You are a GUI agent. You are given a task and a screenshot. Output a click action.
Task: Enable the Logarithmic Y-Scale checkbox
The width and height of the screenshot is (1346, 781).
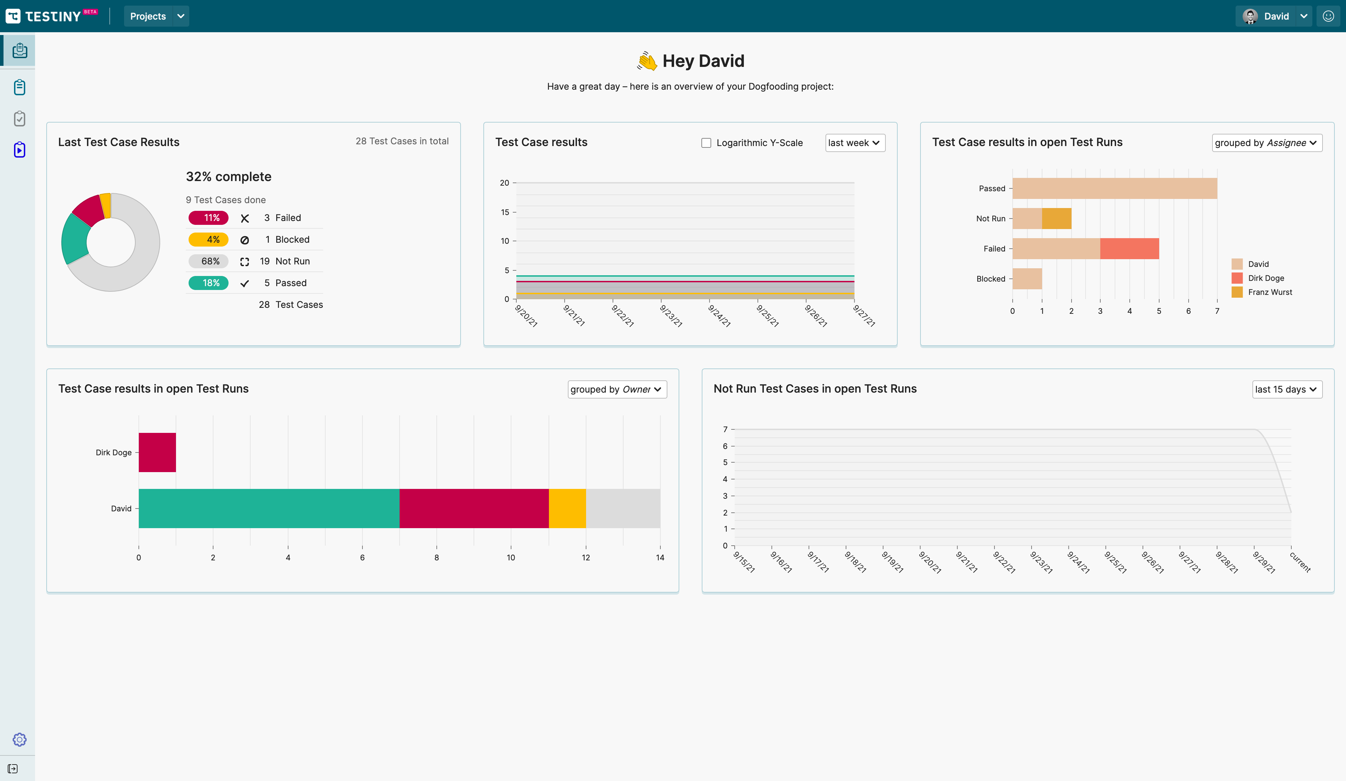(706, 143)
